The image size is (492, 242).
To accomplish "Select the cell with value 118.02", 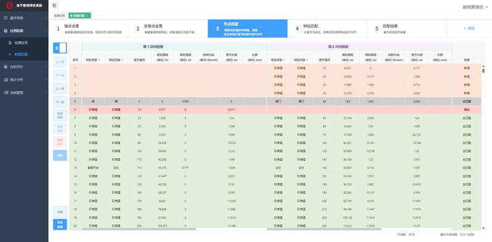I will point(347,226).
